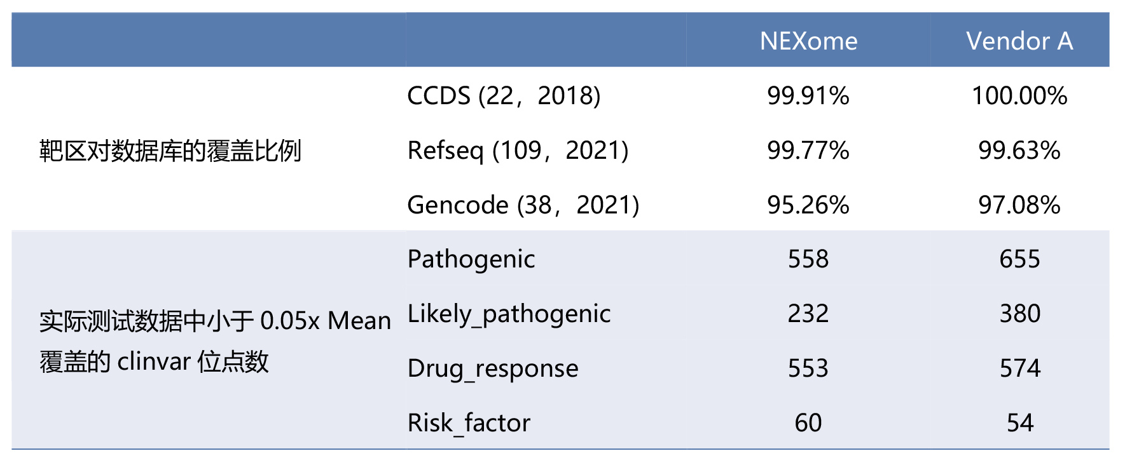Click the 实际测试数据中小于 0.05x Mean group label

click(x=215, y=321)
